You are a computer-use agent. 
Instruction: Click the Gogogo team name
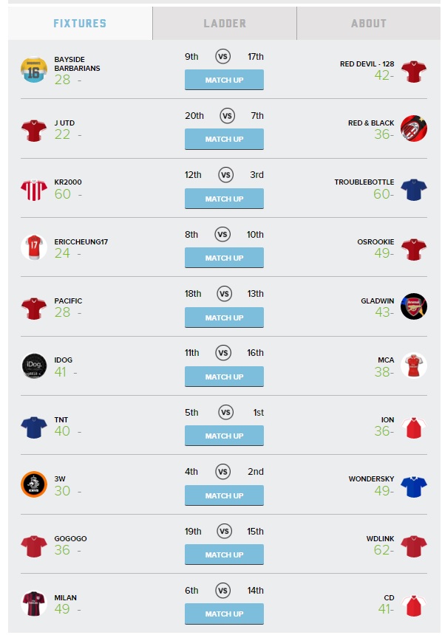pyautogui.click(x=70, y=538)
